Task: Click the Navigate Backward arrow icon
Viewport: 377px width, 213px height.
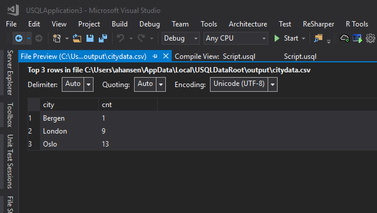Action: (19, 38)
